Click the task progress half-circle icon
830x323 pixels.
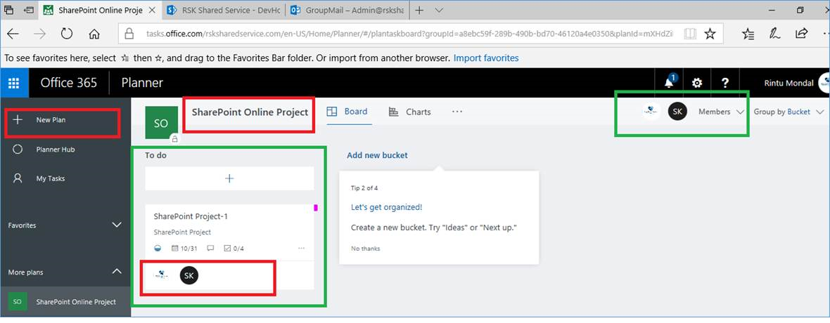click(x=158, y=248)
